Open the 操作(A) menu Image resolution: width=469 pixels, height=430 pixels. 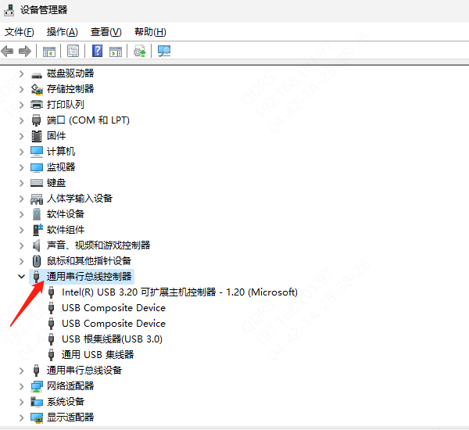[63, 32]
